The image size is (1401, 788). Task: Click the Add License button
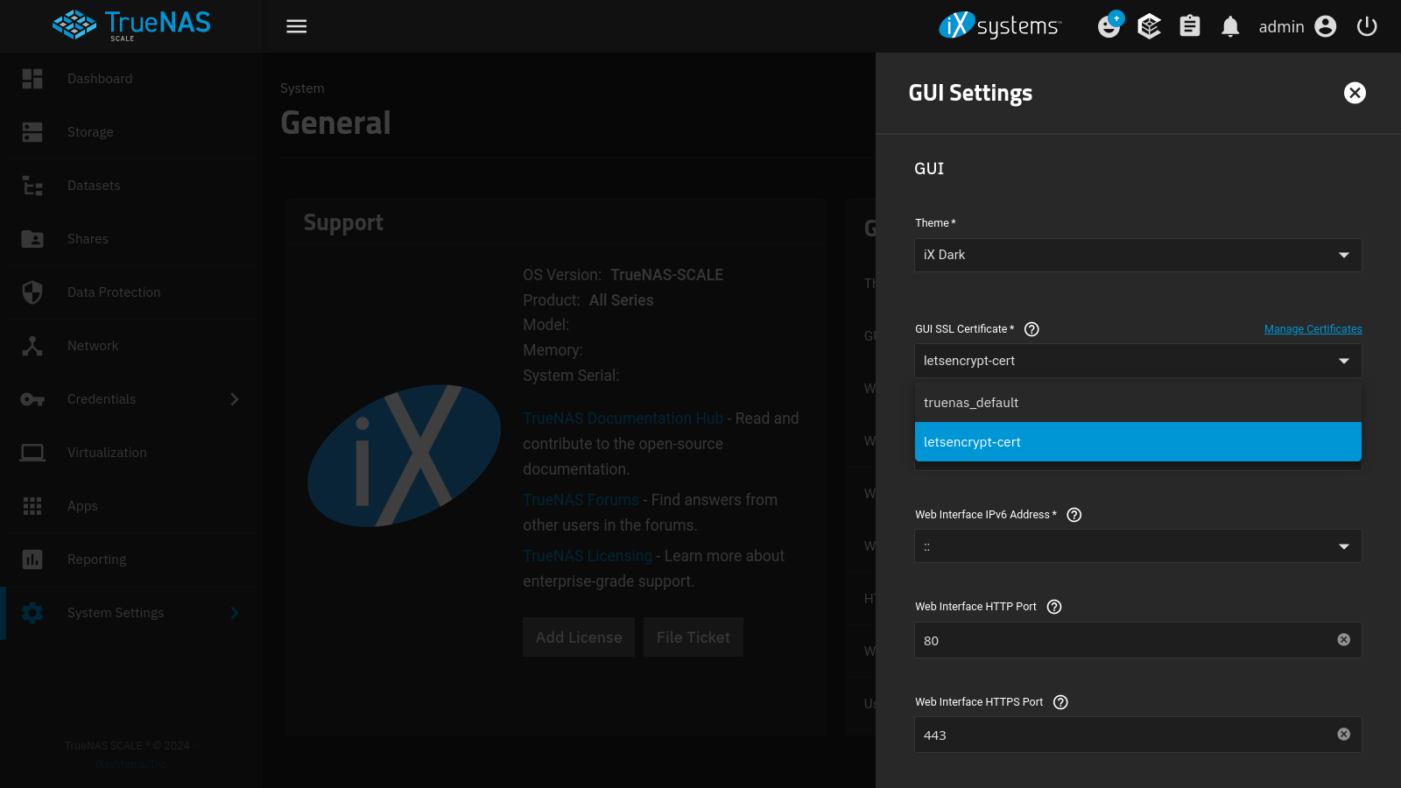tap(578, 637)
